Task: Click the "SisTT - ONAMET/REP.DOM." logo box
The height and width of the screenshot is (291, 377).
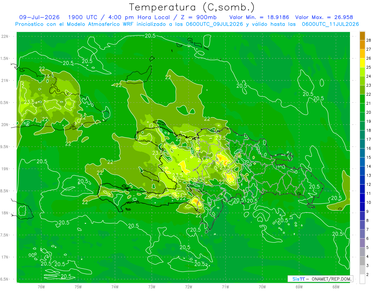Action: click(x=320, y=279)
